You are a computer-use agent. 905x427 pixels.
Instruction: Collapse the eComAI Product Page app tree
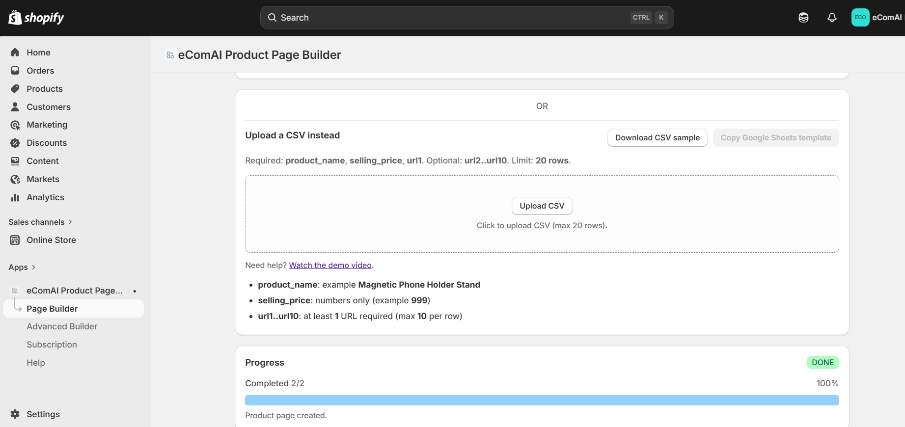135,291
